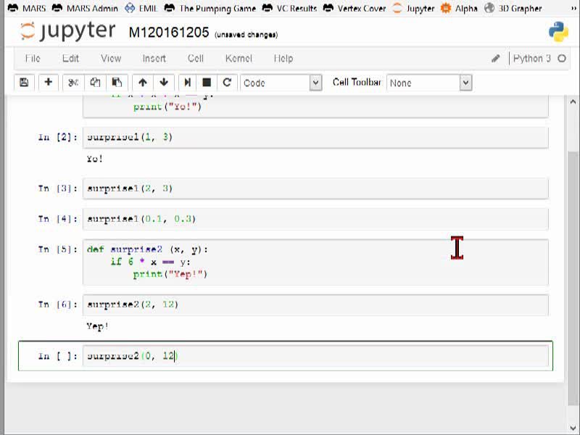Image resolution: width=580 pixels, height=435 pixels.
Task: Open the Alpha bookmark
Action: tap(459, 8)
